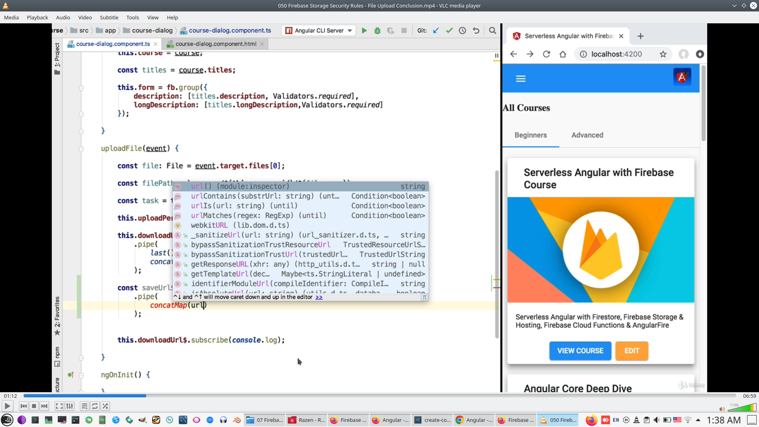759x427 pixels.
Task: Revert changes using the rollback arrow icon
Action: [x=476, y=30]
